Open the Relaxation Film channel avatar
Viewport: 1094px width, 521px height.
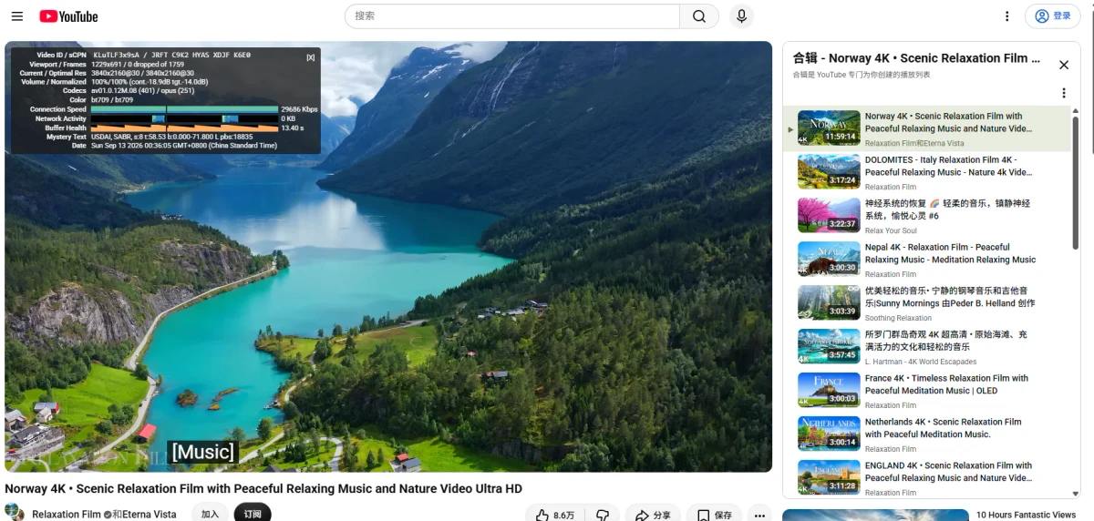pyautogui.click(x=15, y=513)
